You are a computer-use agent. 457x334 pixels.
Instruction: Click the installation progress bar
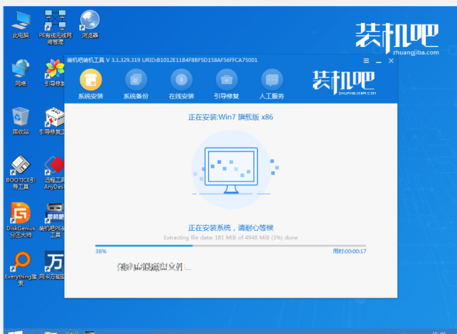click(230, 246)
